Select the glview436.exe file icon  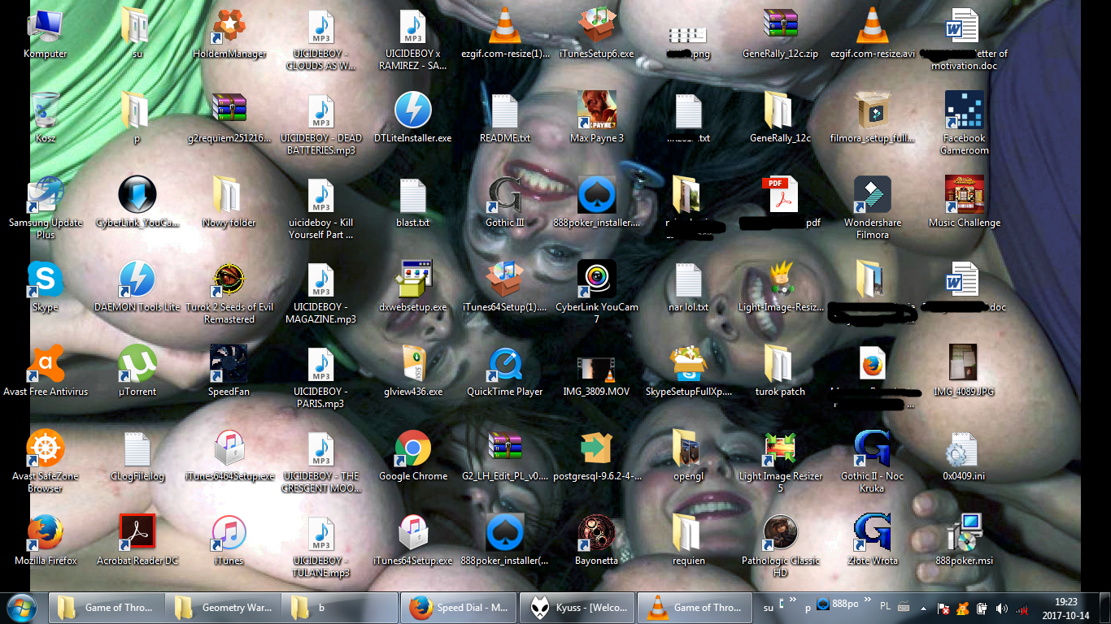pyautogui.click(x=413, y=371)
